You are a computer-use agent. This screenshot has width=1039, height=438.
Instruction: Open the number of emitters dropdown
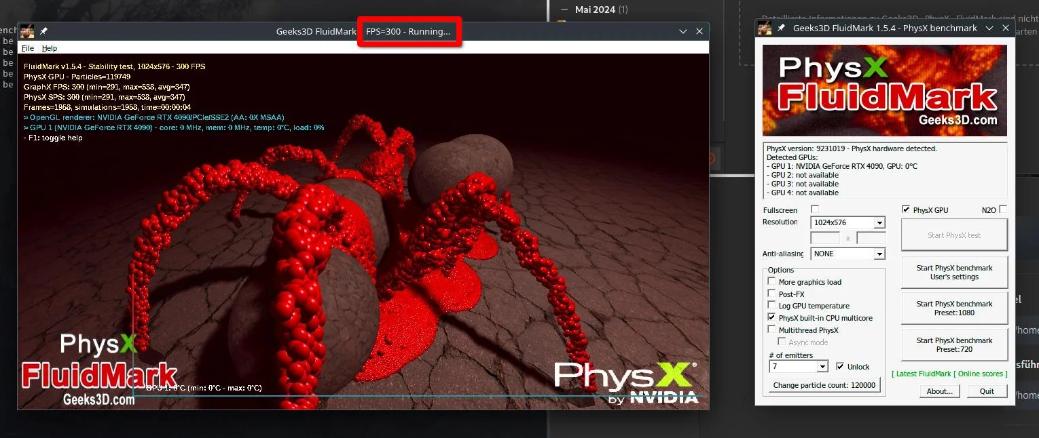(799, 366)
